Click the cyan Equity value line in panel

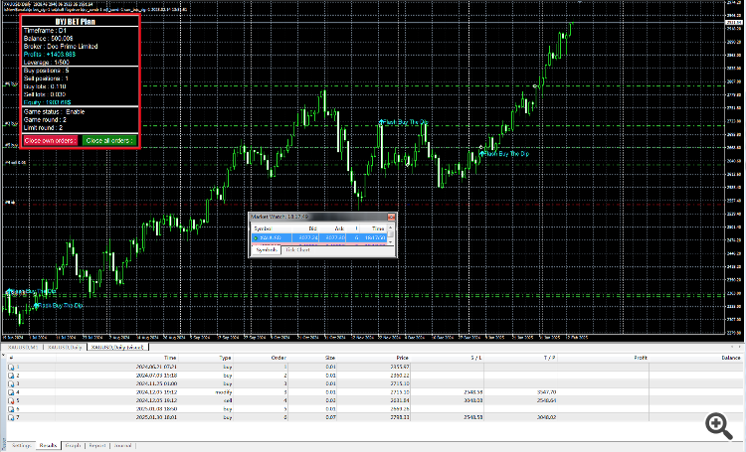[x=47, y=102]
